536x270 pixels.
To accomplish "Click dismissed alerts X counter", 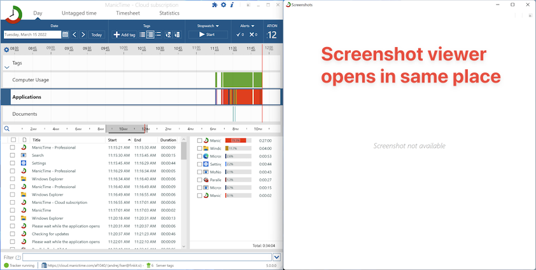I will click(x=253, y=34).
